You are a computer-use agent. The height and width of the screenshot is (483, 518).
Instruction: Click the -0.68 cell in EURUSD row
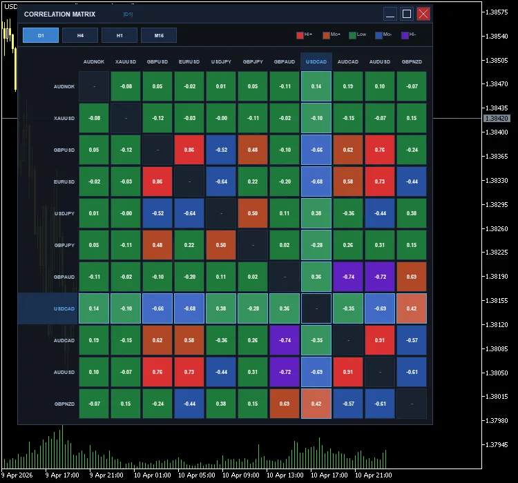(316, 181)
